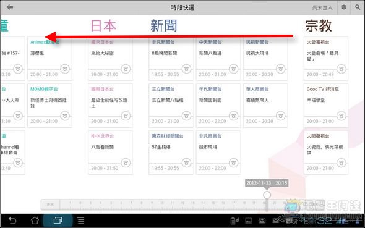Viewport: 365px width, 228px height.
Task: Set reminder alarm for 大愛劇場「聽見愛」
Action: click(341, 69)
